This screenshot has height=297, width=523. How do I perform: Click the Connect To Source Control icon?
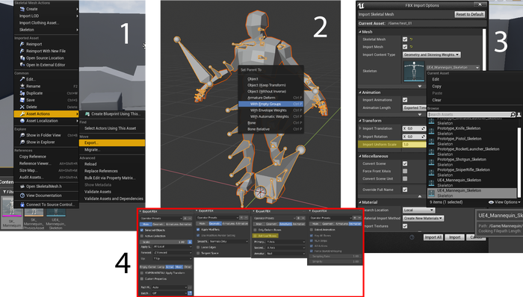pos(22,204)
